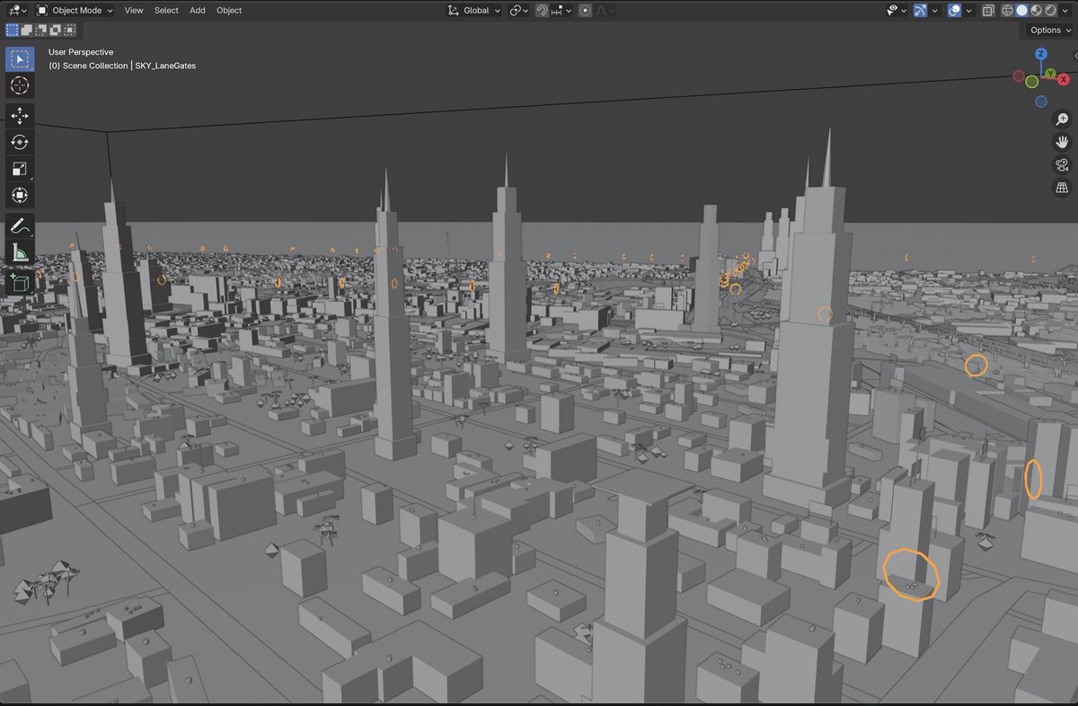This screenshot has height=706, width=1078.
Task: Click the red X axis on the gizmo
Action: tap(1064, 79)
